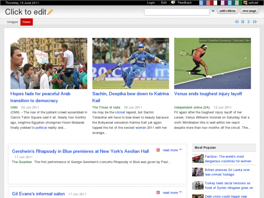264x198 pixels.
Task: Select the dark red theme swatch
Action: (x=212, y=3)
